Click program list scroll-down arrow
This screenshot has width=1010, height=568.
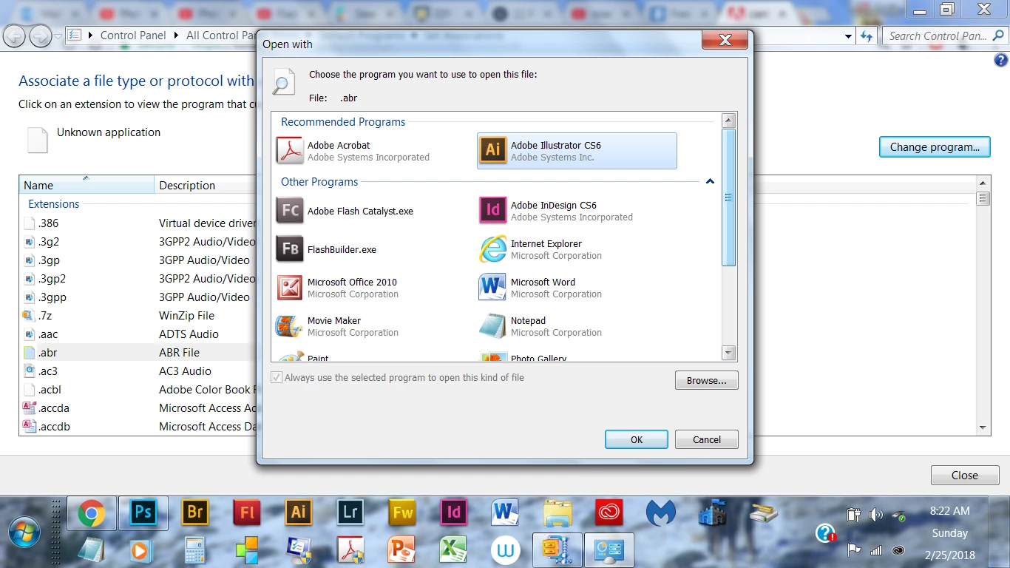[x=729, y=353]
